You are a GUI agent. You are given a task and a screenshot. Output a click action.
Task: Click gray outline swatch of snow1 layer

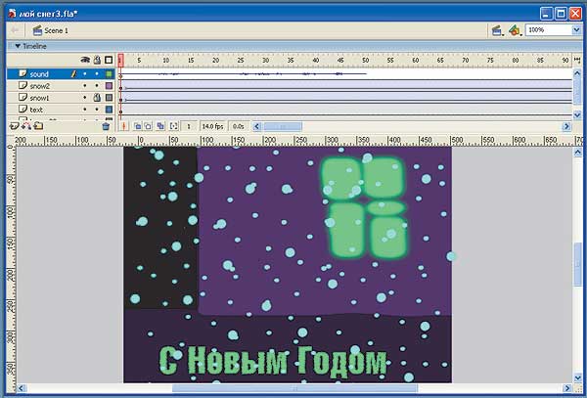109,98
